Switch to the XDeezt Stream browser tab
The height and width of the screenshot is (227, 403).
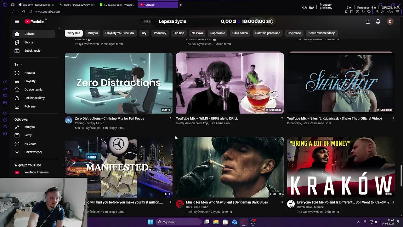[x=117, y=5]
